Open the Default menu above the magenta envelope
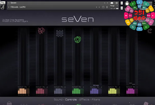155x105 pixels. pyautogui.click(x=129, y=87)
